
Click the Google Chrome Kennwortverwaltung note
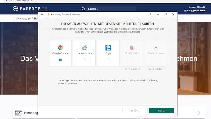tap(108, 82)
